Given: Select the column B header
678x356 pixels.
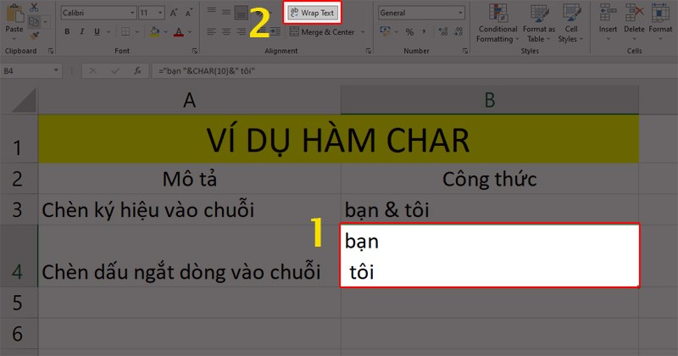Looking at the screenshot, I should (x=490, y=100).
